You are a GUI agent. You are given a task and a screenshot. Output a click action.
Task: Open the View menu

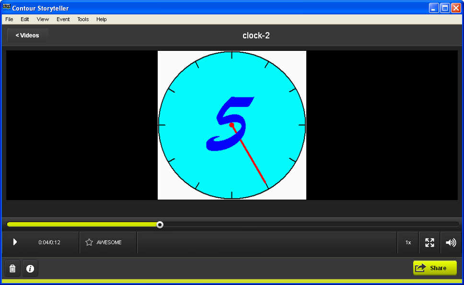(x=43, y=19)
